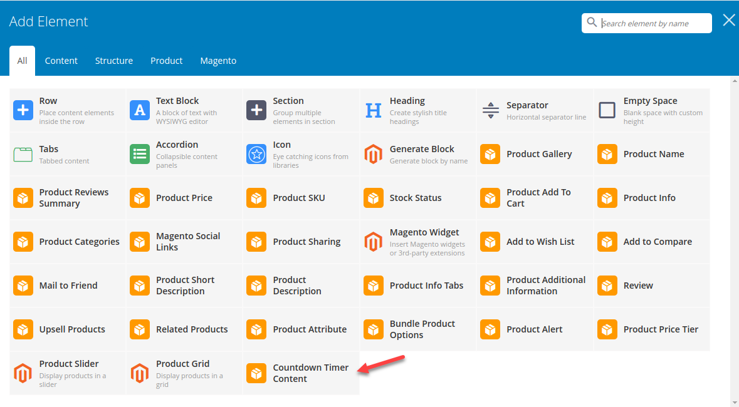The width and height of the screenshot is (739, 407).
Task: Switch to the Product tab
Action: (x=166, y=61)
